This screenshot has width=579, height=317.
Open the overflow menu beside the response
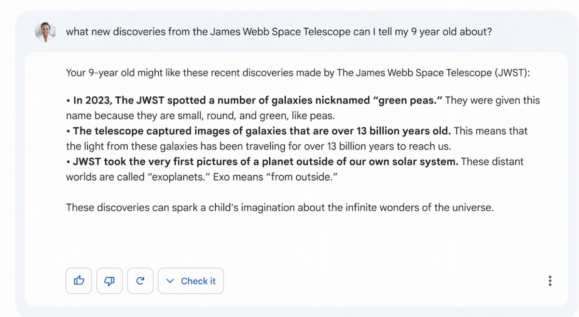550,280
